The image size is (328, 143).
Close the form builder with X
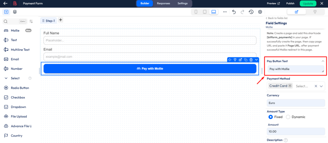pos(322,4)
